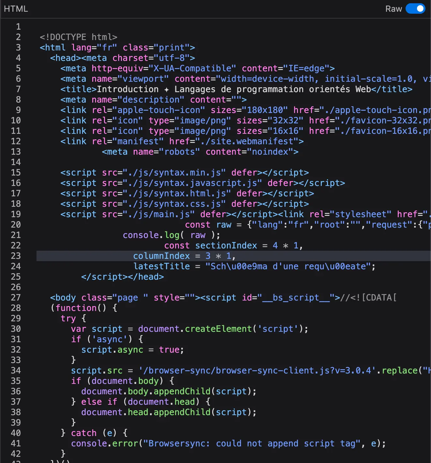The height and width of the screenshot is (463, 431).
Task: Select line number 2 in the gutter
Action: coord(18,37)
